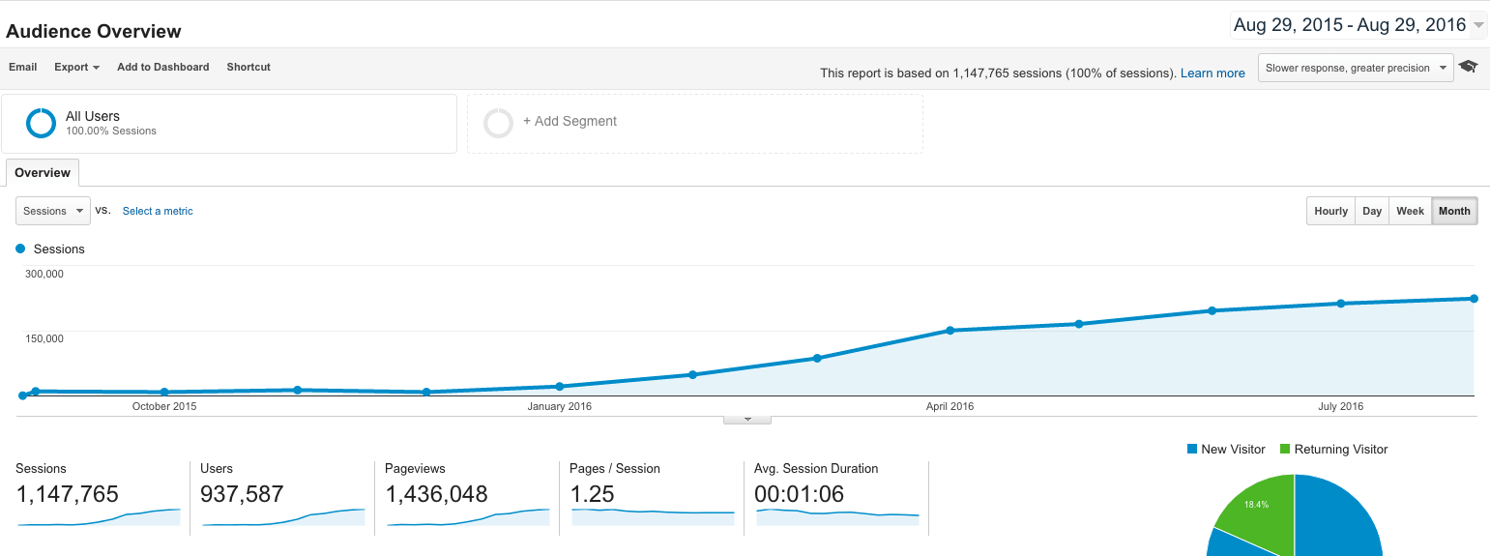Click the Sessions blue legend dot
Screen dimensions: 1490x556
tap(20, 249)
